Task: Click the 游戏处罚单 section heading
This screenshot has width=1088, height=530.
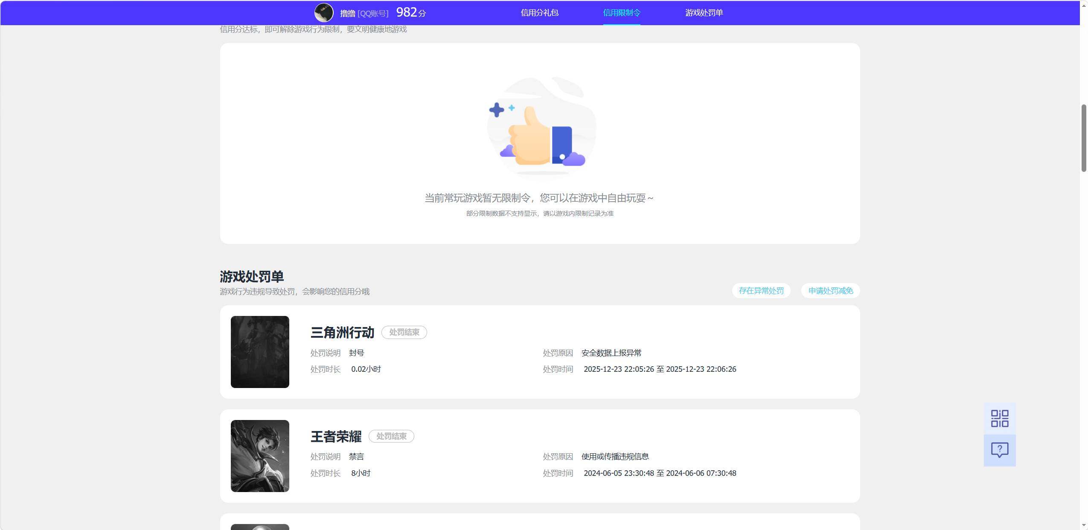Action: 252,277
